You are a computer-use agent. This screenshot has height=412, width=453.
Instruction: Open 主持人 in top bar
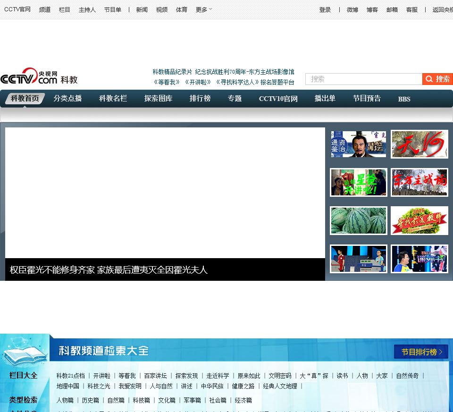point(87,9)
